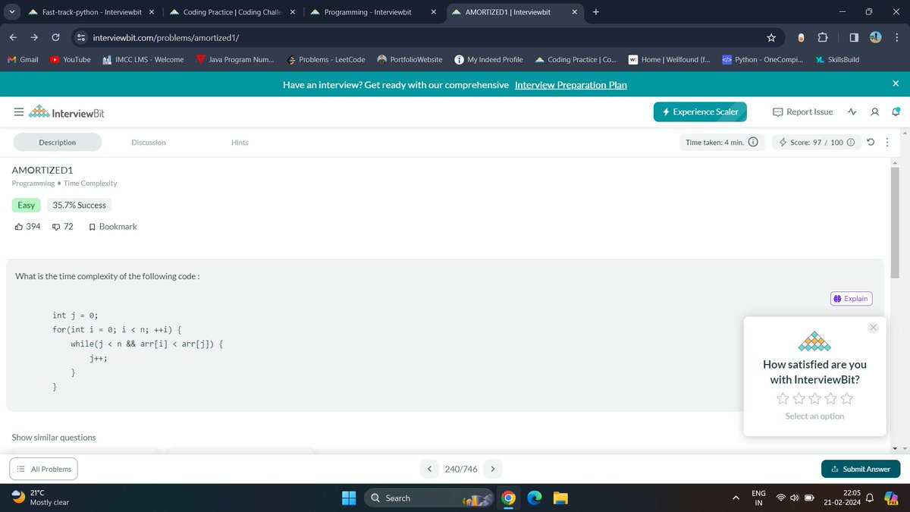This screenshot has width=910, height=512.
Task: Reload the page in Chrome
Action: click(56, 37)
